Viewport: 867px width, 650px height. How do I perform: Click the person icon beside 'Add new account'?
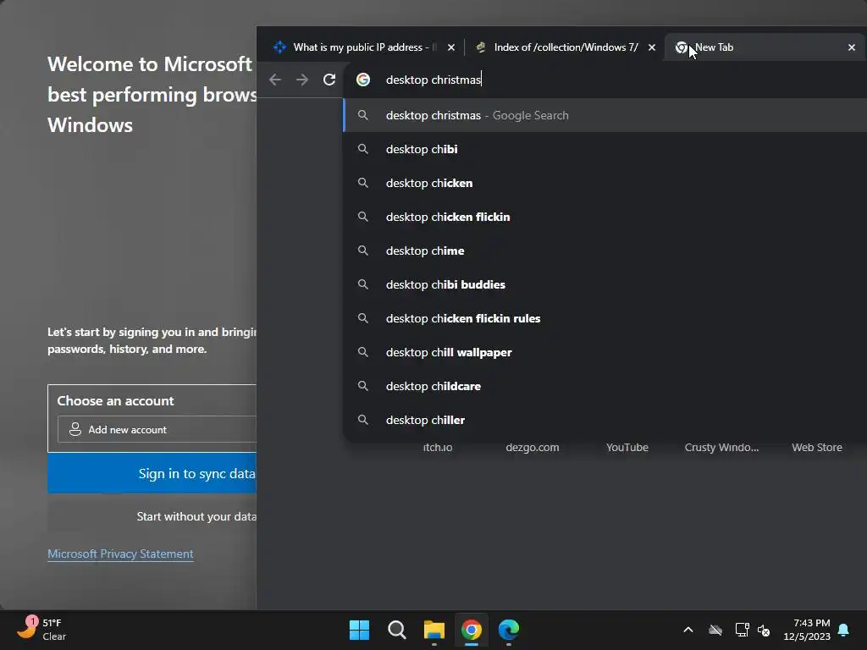pyautogui.click(x=75, y=429)
